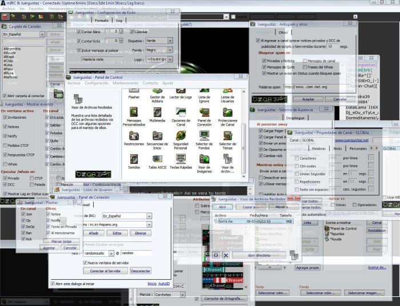Open the Fondo dropdown set to Negro
This screenshot has width=400, height=306.
coord(159,50)
